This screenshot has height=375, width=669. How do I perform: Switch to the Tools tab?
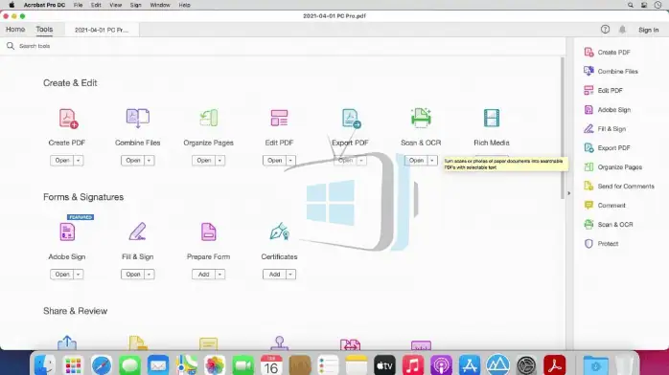pos(44,30)
